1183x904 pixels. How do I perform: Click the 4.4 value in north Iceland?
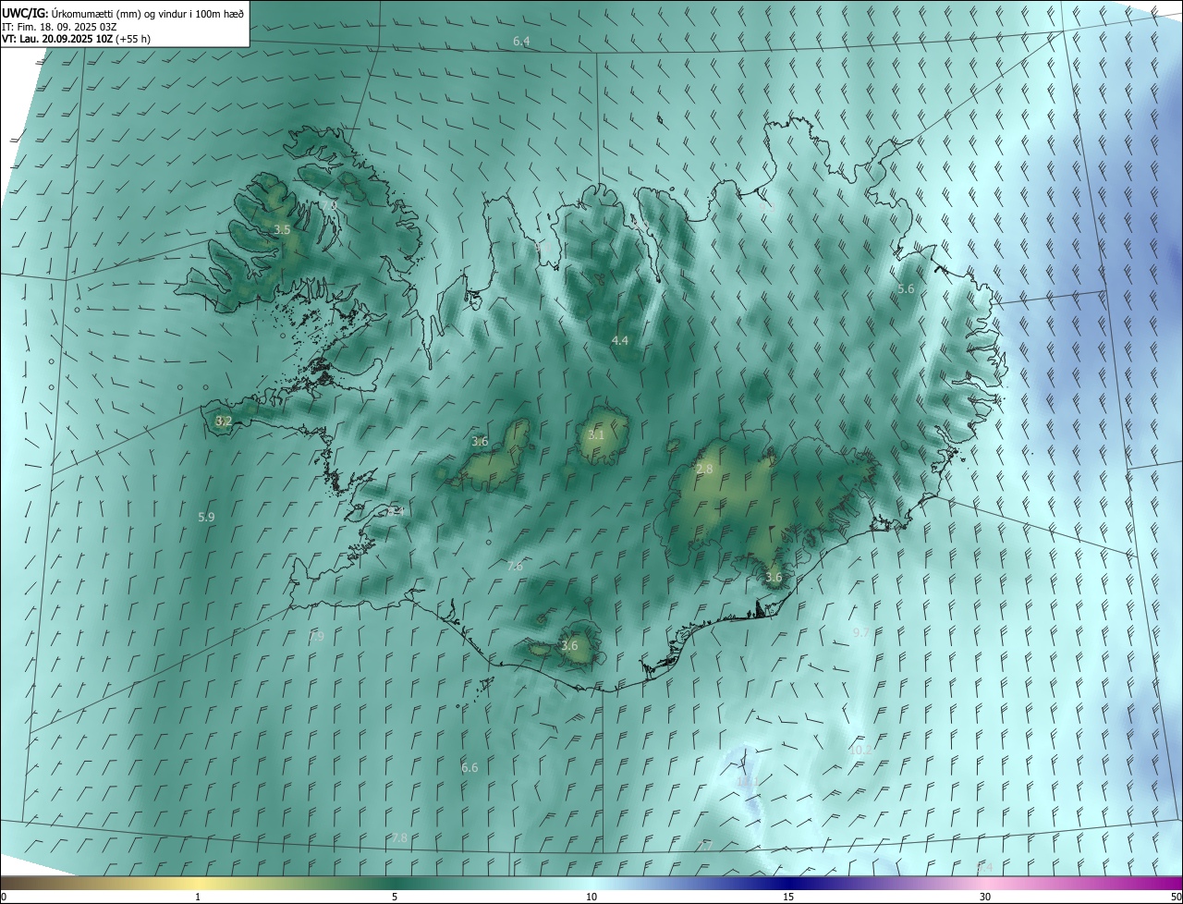[x=619, y=340]
